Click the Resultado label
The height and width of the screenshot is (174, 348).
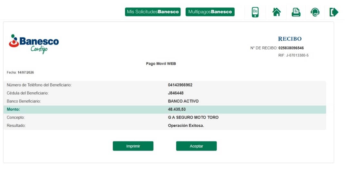point(16,126)
